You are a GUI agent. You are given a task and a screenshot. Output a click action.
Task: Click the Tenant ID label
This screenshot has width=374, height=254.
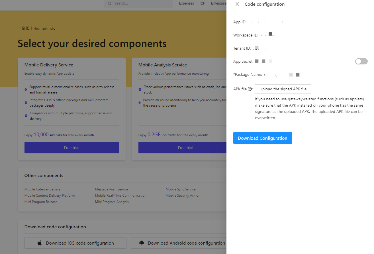pos(242,48)
